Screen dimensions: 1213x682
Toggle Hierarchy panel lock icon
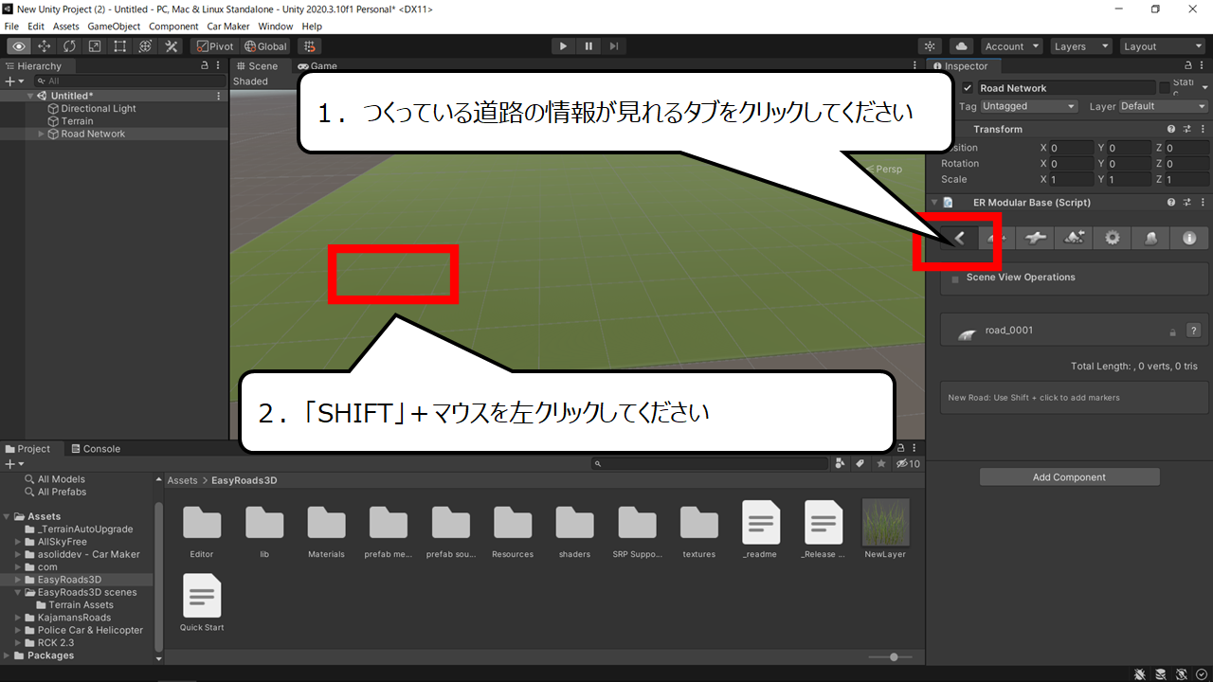(x=205, y=66)
